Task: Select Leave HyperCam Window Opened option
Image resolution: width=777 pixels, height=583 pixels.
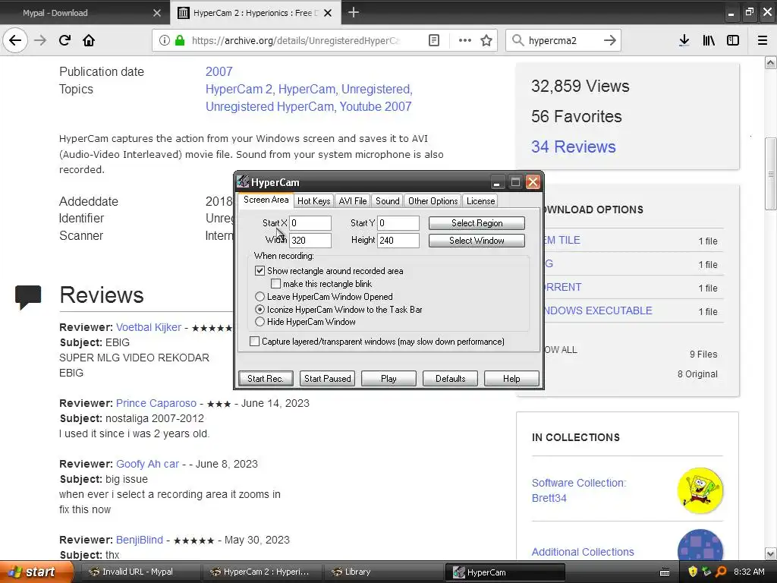Action: click(x=260, y=297)
